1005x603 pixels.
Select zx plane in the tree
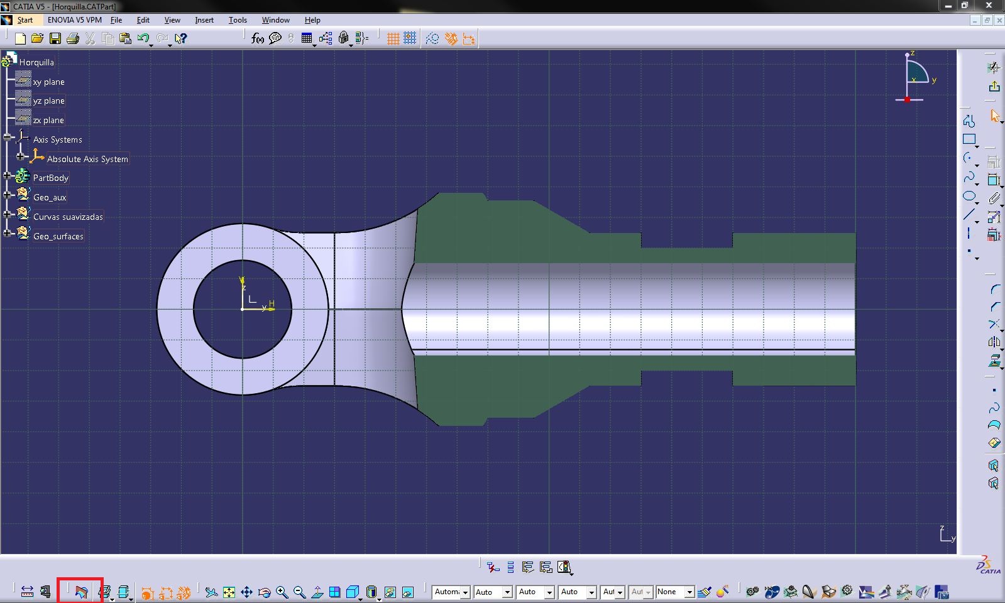pyautogui.click(x=49, y=120)
